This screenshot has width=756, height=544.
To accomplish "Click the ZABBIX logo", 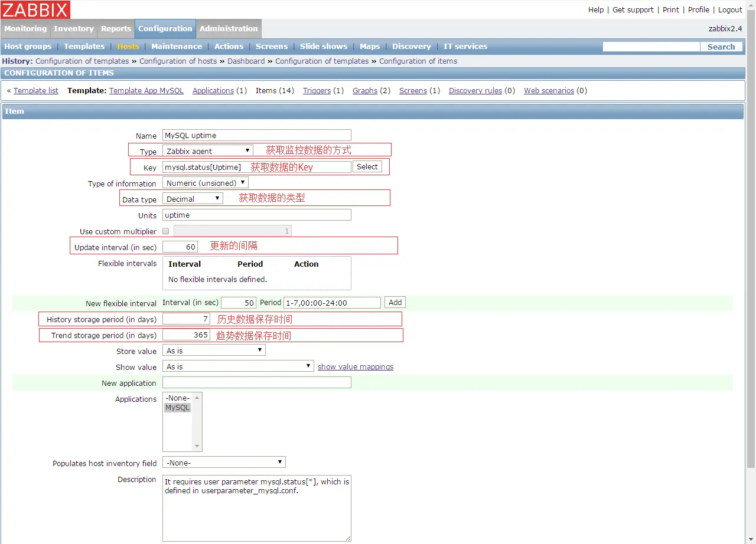I will pos(35,9).
